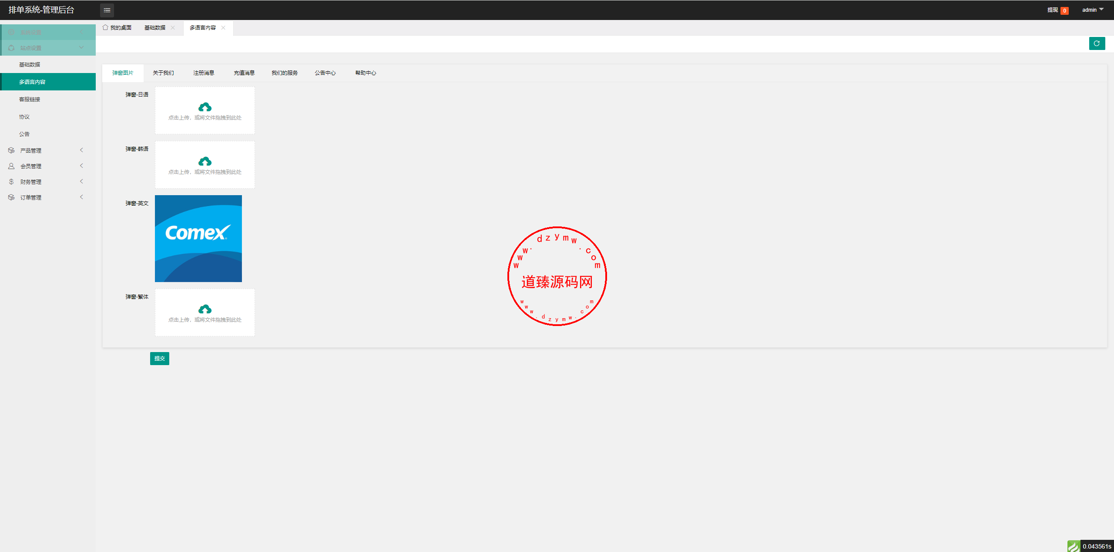Click the upload text for 弹窗-日语
Screen dimensions: 1114x552
pyautogui.click(x=205, y=118)
